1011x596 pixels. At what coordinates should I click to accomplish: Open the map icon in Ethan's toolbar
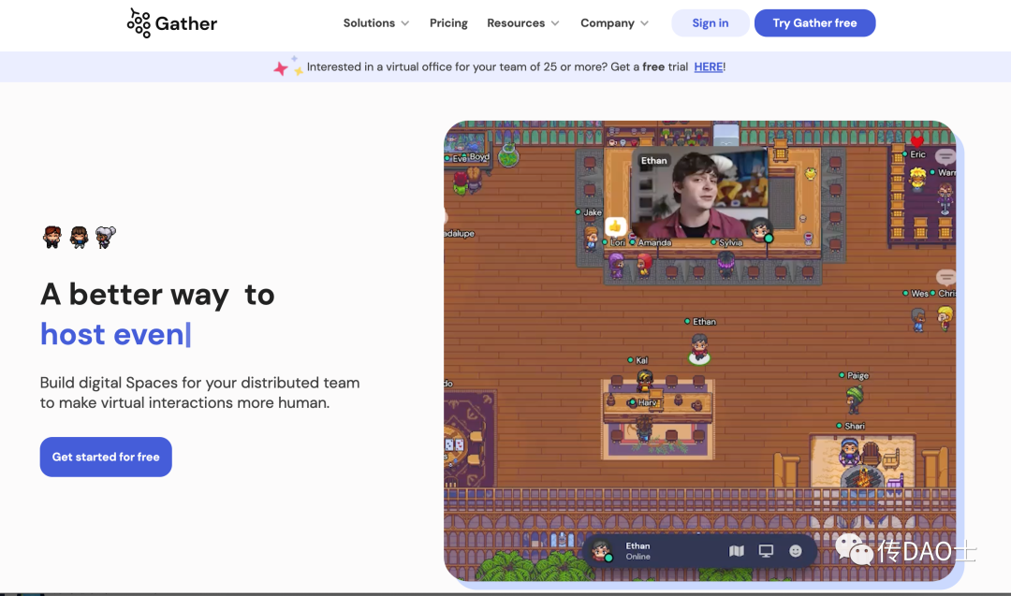737,551
